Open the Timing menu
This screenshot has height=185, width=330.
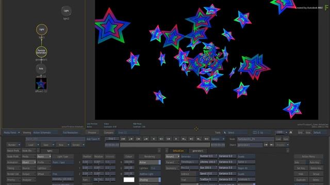tap(13, 168)
